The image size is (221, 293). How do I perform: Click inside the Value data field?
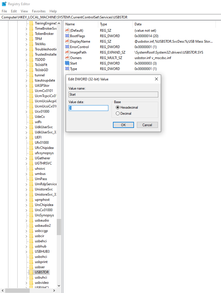(x=88, y=108)
